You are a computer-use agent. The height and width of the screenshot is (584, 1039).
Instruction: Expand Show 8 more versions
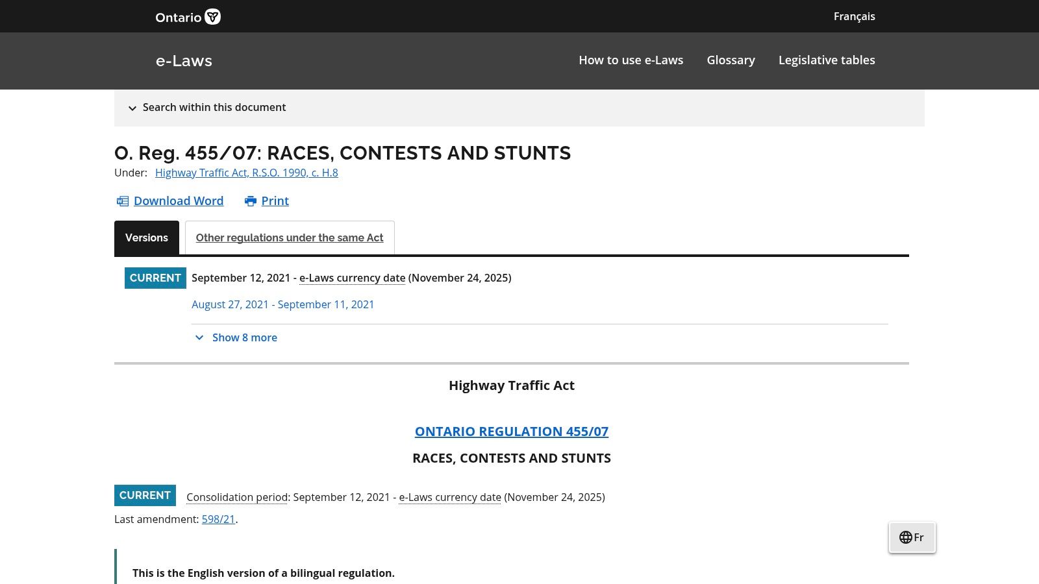tap(236, 337)
